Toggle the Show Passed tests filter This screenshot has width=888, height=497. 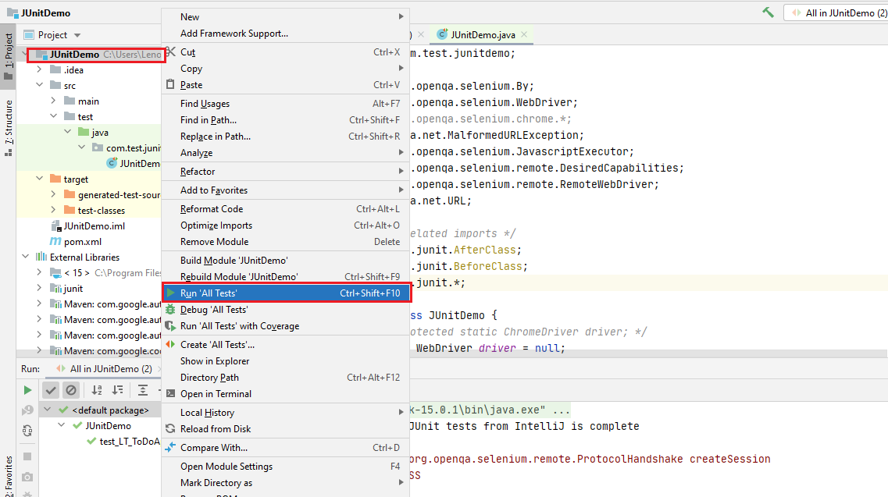(52, 390)
